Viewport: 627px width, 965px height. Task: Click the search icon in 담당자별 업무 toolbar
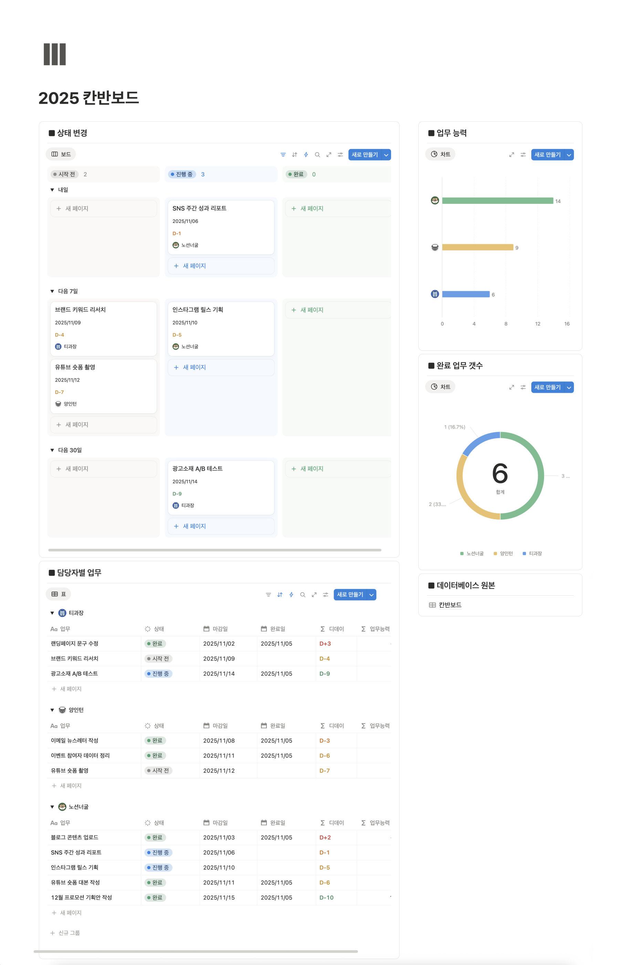(x=302, y=594)
